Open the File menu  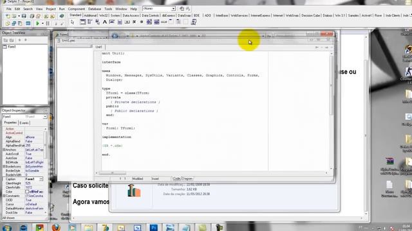pyautogui.click(x=8, y=9)
